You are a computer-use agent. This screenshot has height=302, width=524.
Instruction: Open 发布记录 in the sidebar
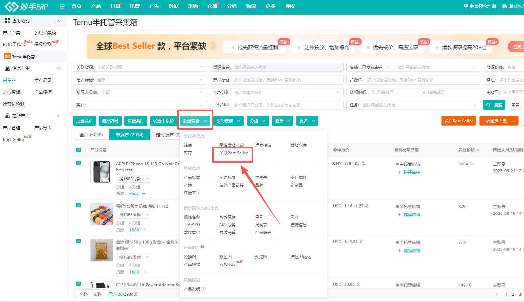coord(43,80)
